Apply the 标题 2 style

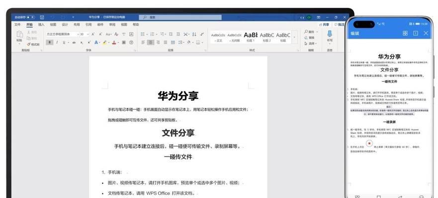(267, 37)
